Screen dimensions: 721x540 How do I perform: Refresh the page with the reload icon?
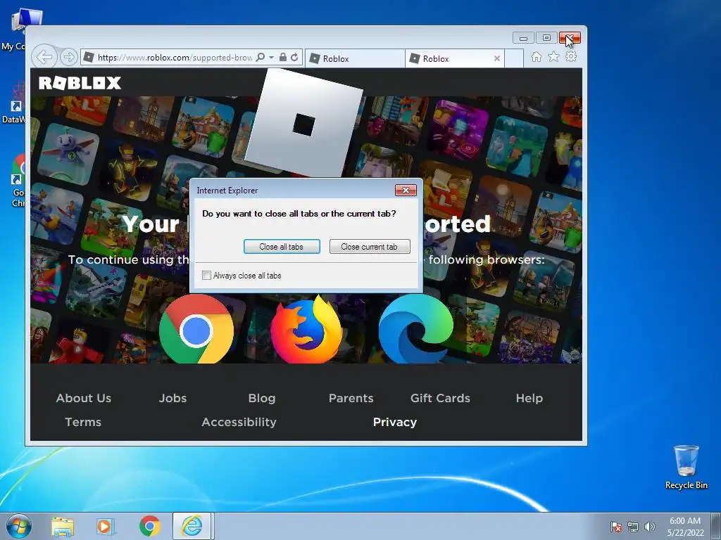pyautogui.click(x=294, y=57)
